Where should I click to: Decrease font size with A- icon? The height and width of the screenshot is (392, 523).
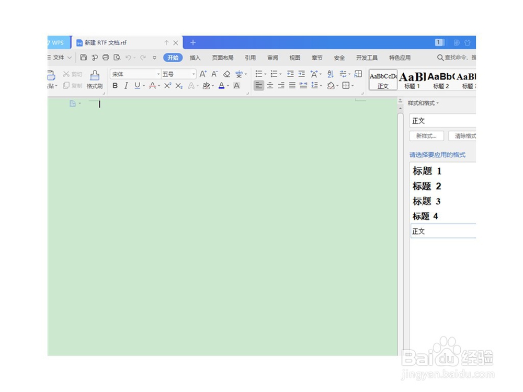(214, 74)
